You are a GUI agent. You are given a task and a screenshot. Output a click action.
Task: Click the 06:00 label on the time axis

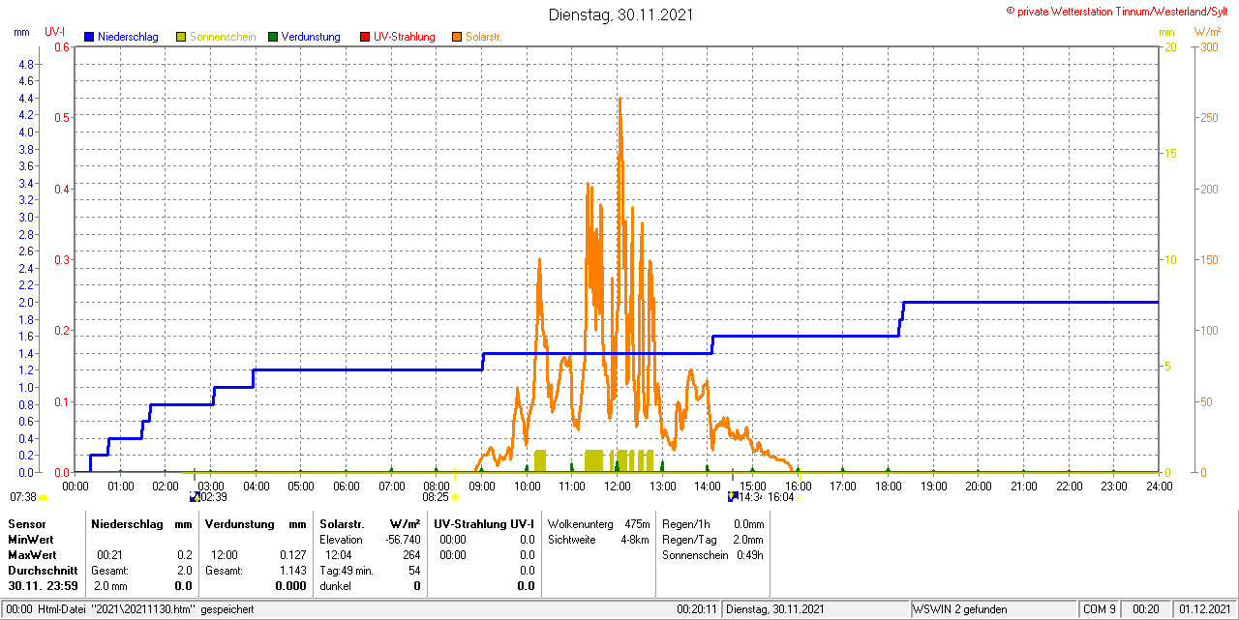(347, 486)
